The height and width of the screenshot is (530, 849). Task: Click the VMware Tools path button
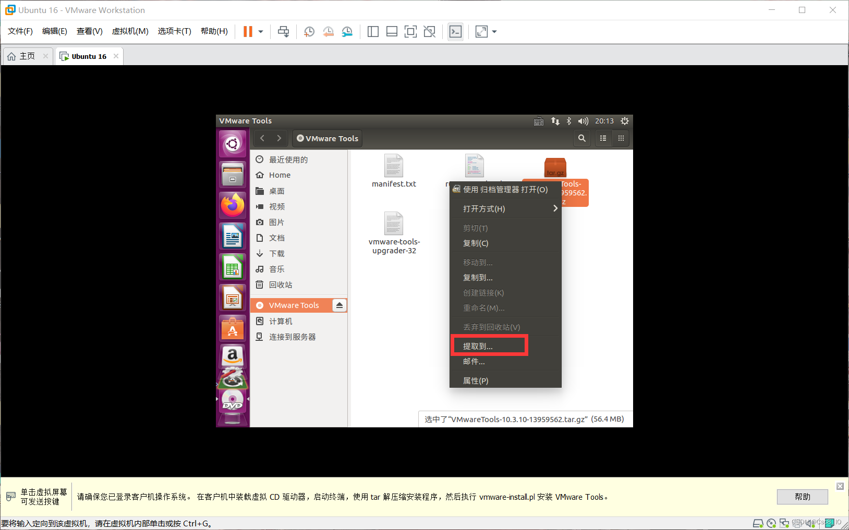tap(328, 138)
